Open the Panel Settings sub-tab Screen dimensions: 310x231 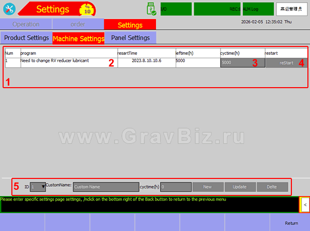[131, 38]
